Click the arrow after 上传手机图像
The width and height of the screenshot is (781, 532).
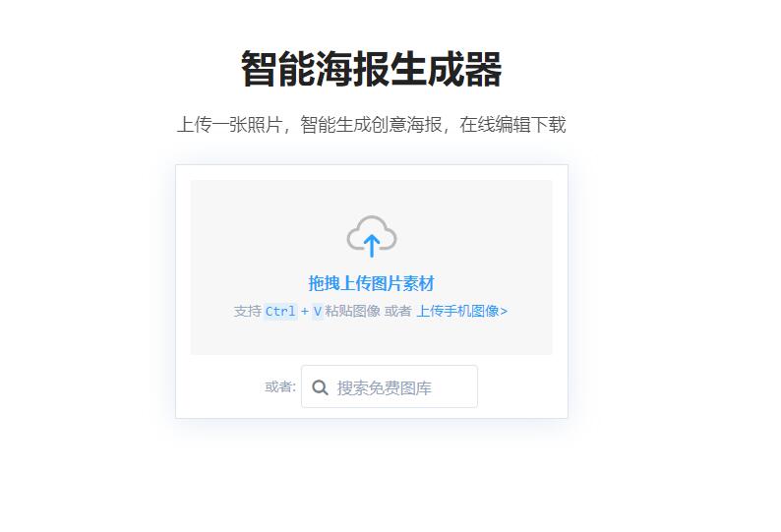(504, 312)
